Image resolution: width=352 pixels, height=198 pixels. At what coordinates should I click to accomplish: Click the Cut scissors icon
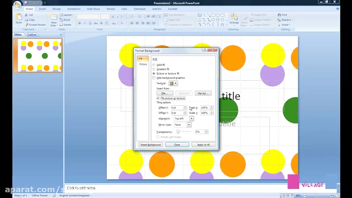[26, 15]
